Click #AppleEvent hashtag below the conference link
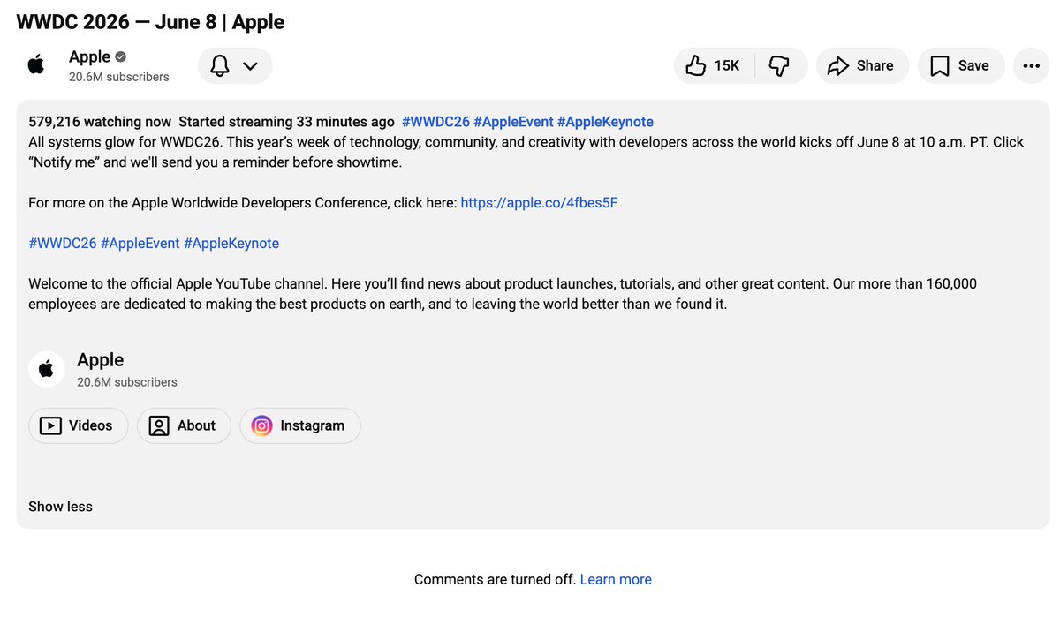1060x640 pixels. point(140,243)
